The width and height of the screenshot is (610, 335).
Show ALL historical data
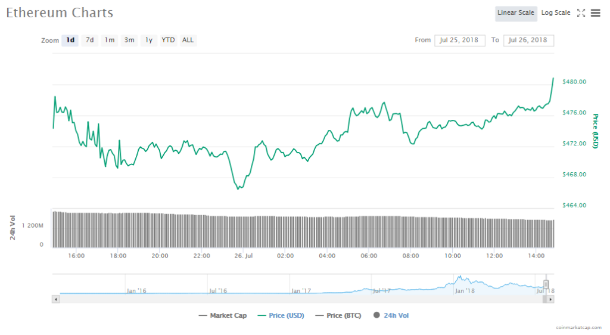pyautogui.click(x=188, y=41)
